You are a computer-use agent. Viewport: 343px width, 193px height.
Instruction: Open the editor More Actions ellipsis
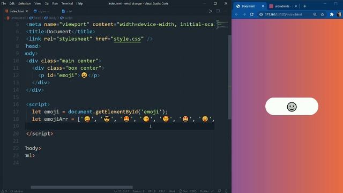pos(225,11)
